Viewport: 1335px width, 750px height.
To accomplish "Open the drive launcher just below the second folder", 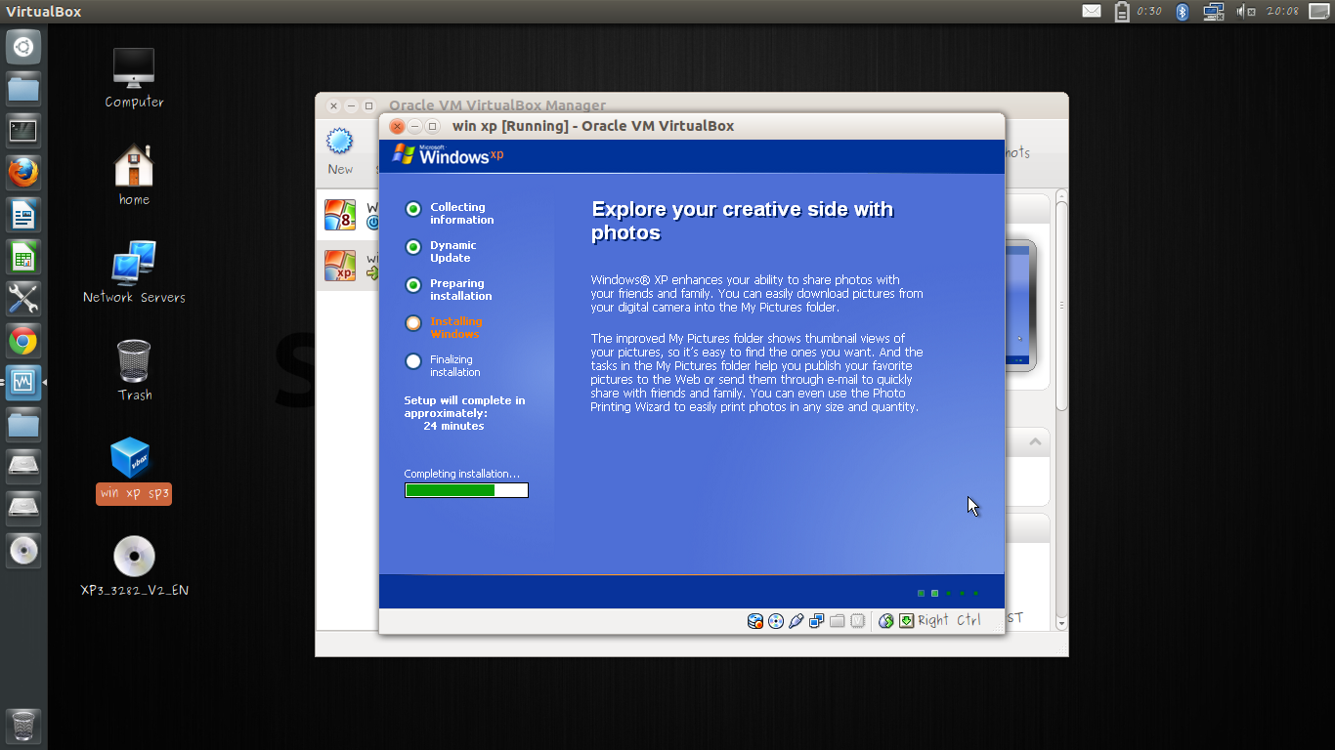I will [23, 467].
